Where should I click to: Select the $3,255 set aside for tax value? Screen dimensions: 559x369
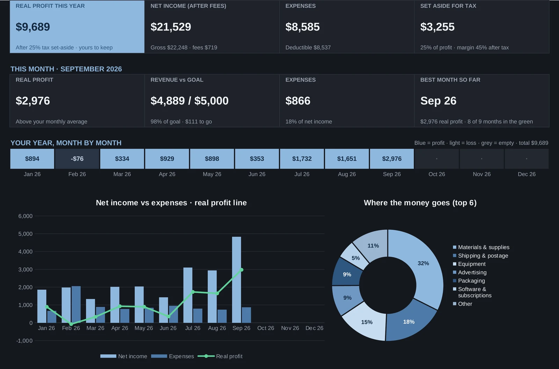[x=437, y=27]
